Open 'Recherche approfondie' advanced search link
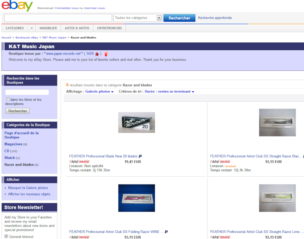The width and height of the screenshot is (304, 239). (215, 18)
